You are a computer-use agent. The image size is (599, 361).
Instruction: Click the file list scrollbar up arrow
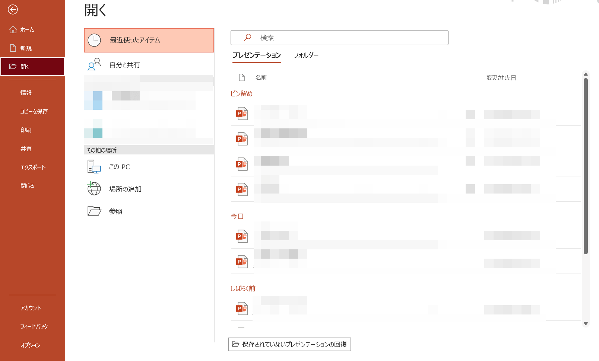[x=586, y=74]
